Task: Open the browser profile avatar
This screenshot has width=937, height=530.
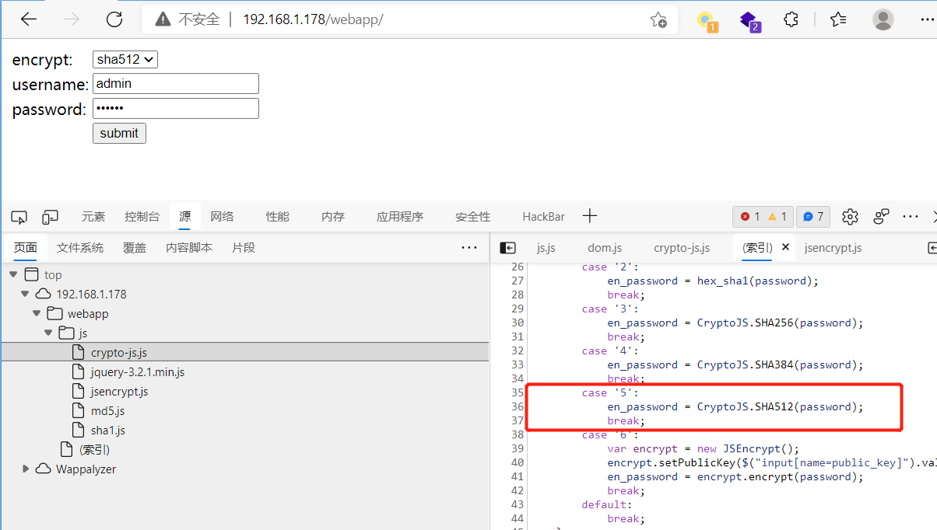Action: point(883,19)
